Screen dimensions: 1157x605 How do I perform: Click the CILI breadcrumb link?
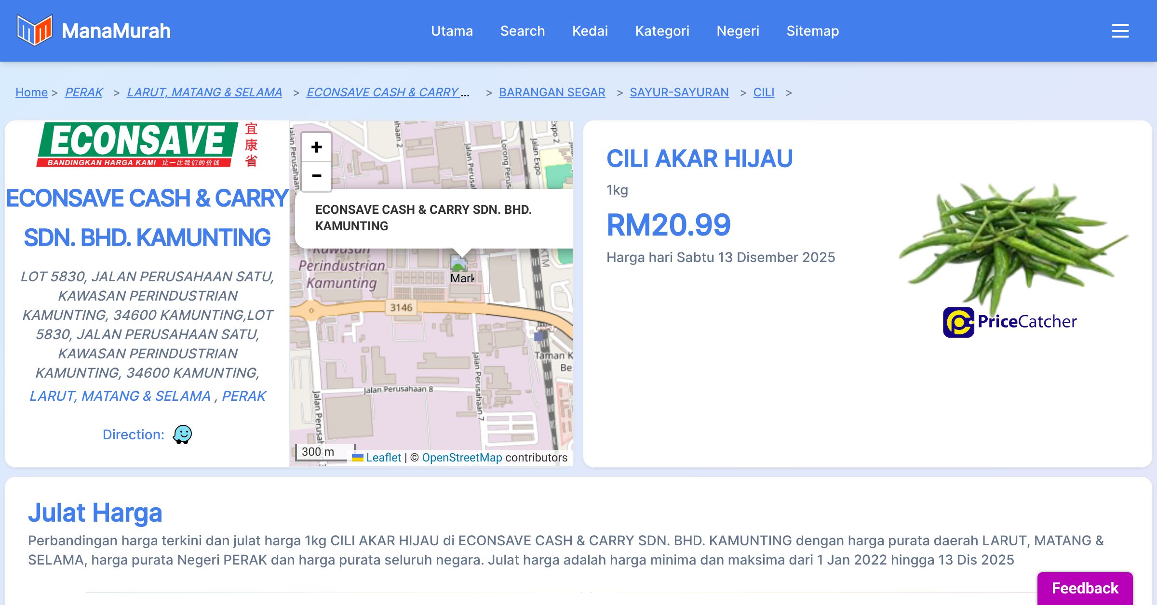[x=764, y=92]
